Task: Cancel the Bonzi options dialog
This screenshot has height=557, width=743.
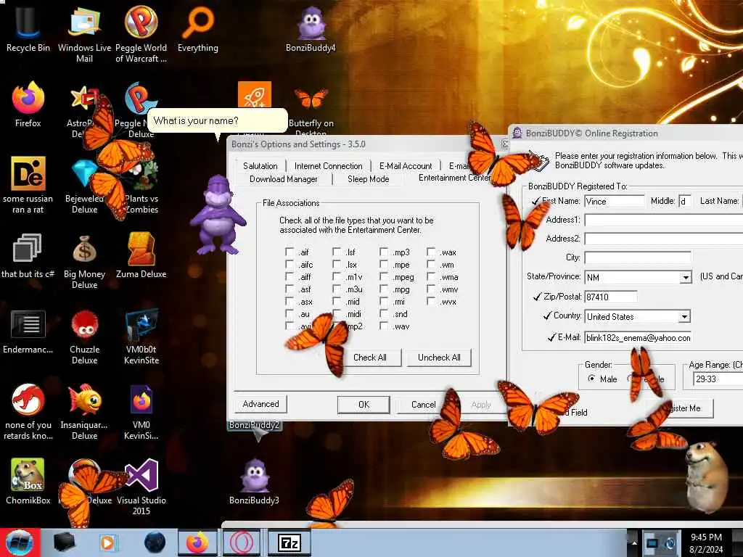Action: 423,405
